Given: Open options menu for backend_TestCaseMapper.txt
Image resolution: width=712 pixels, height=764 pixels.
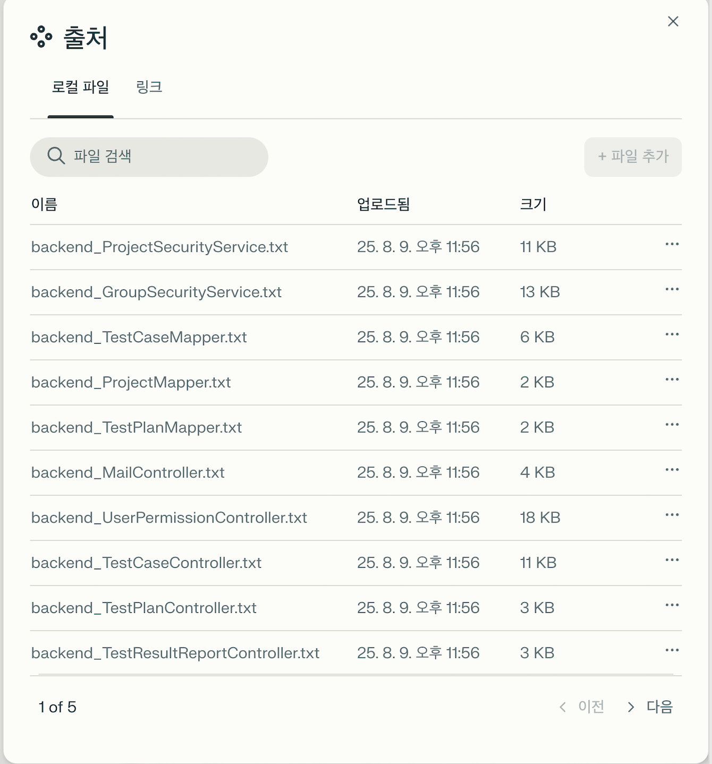Looking at the screenshot, I should [672, 335].
